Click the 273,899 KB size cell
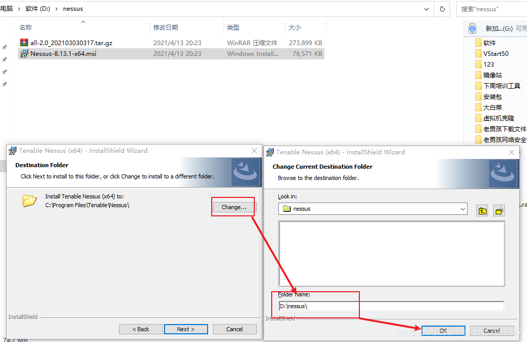This screenshot has height=342, width=527. point(306,43)
